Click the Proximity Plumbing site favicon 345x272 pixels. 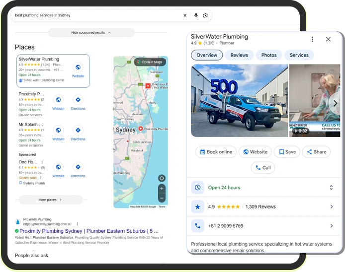pos(18,222)
